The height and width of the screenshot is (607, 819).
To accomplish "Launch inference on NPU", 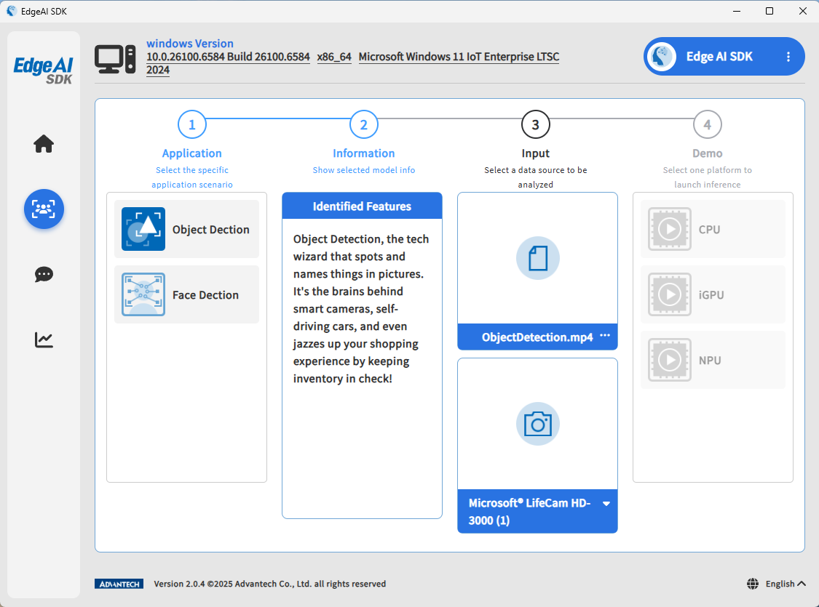I will (x=713, y=360).
